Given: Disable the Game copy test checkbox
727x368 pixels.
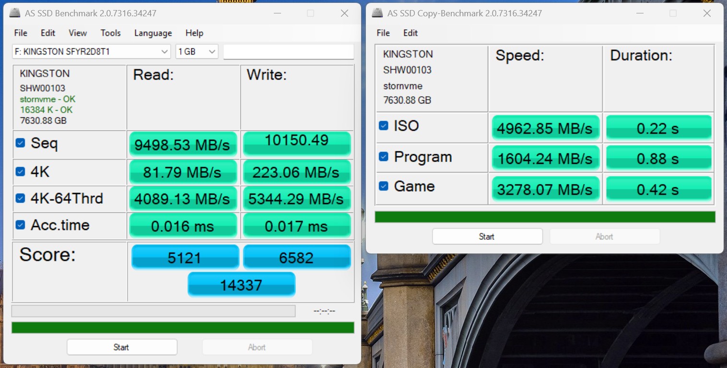Looking at the screenshot, I should click(384, 186).
